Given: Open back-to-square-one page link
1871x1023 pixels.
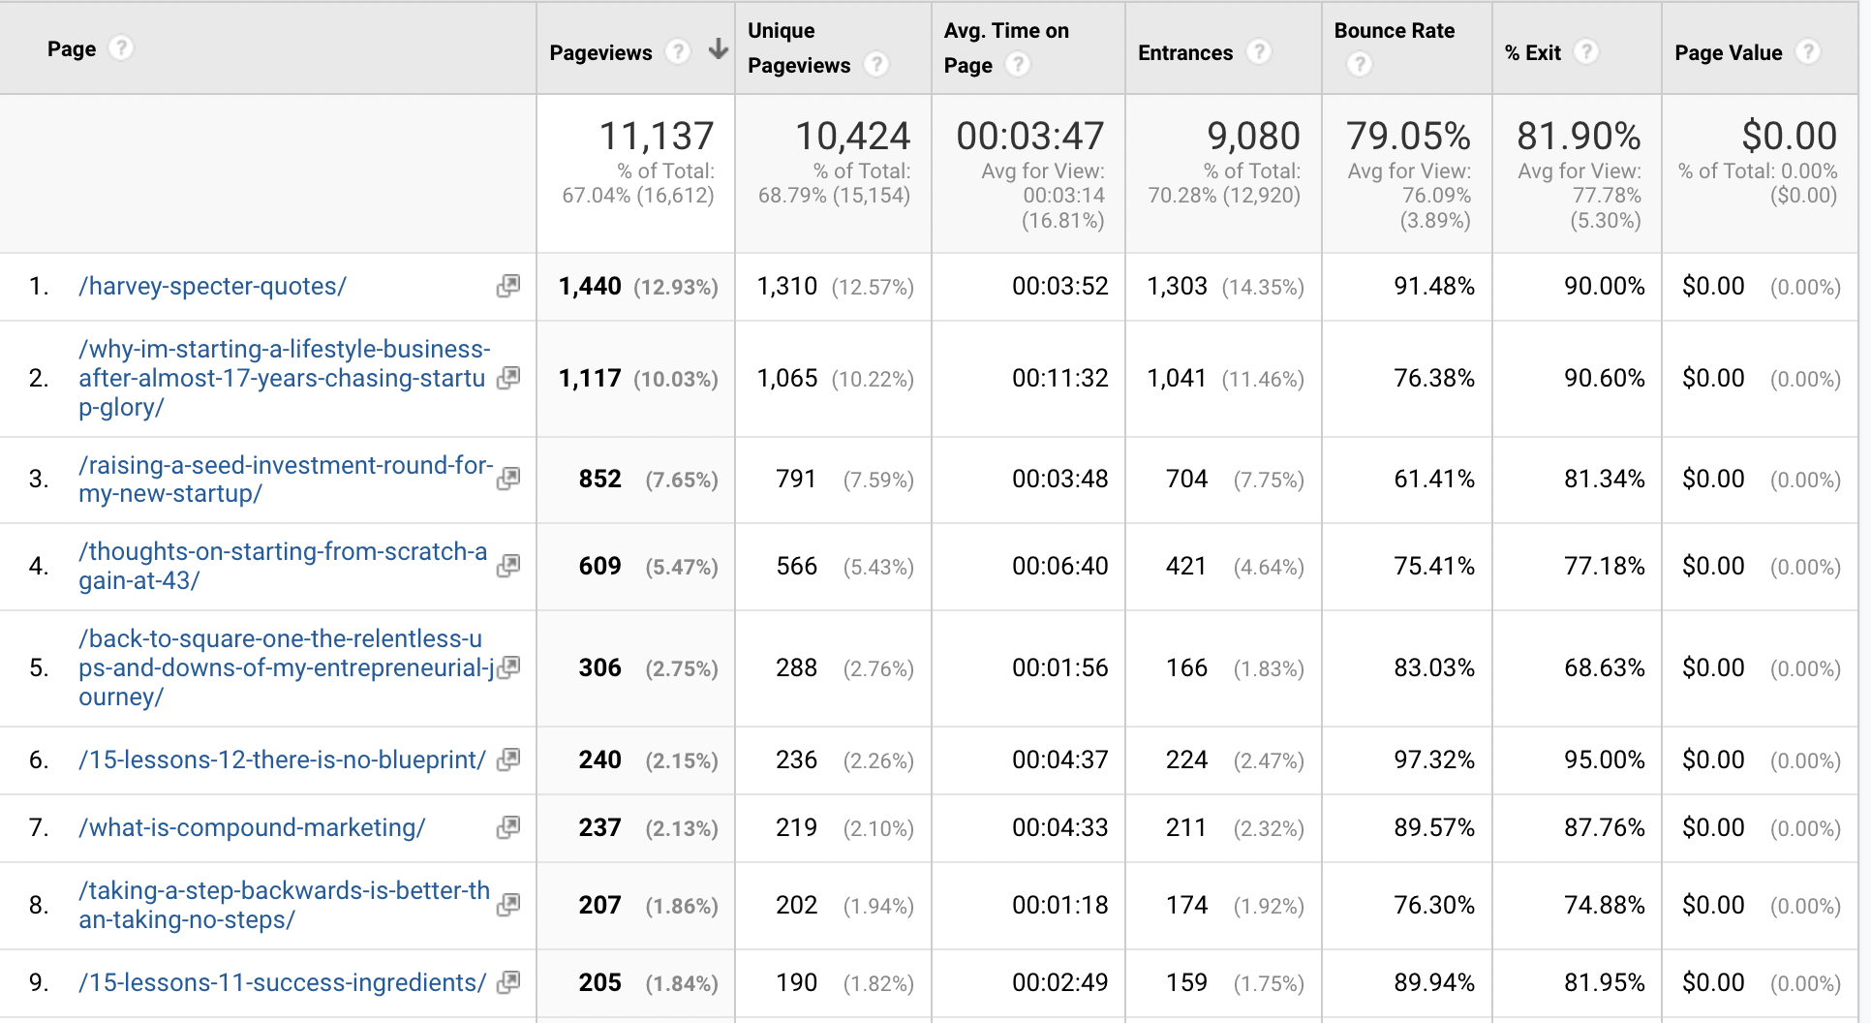Looking at the screenshot, I should tap(287, 667).
